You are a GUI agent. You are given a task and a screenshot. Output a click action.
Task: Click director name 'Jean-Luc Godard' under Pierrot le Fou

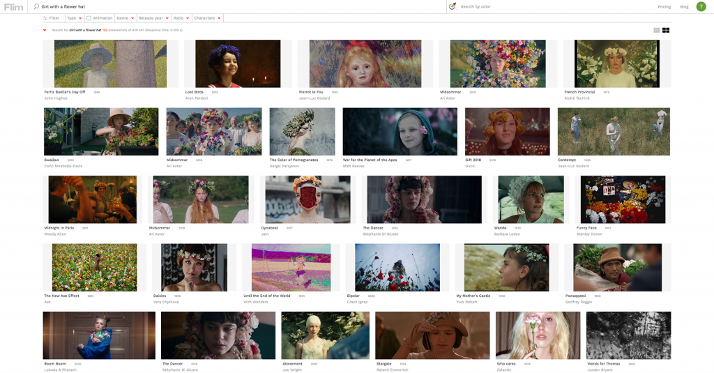314,98
